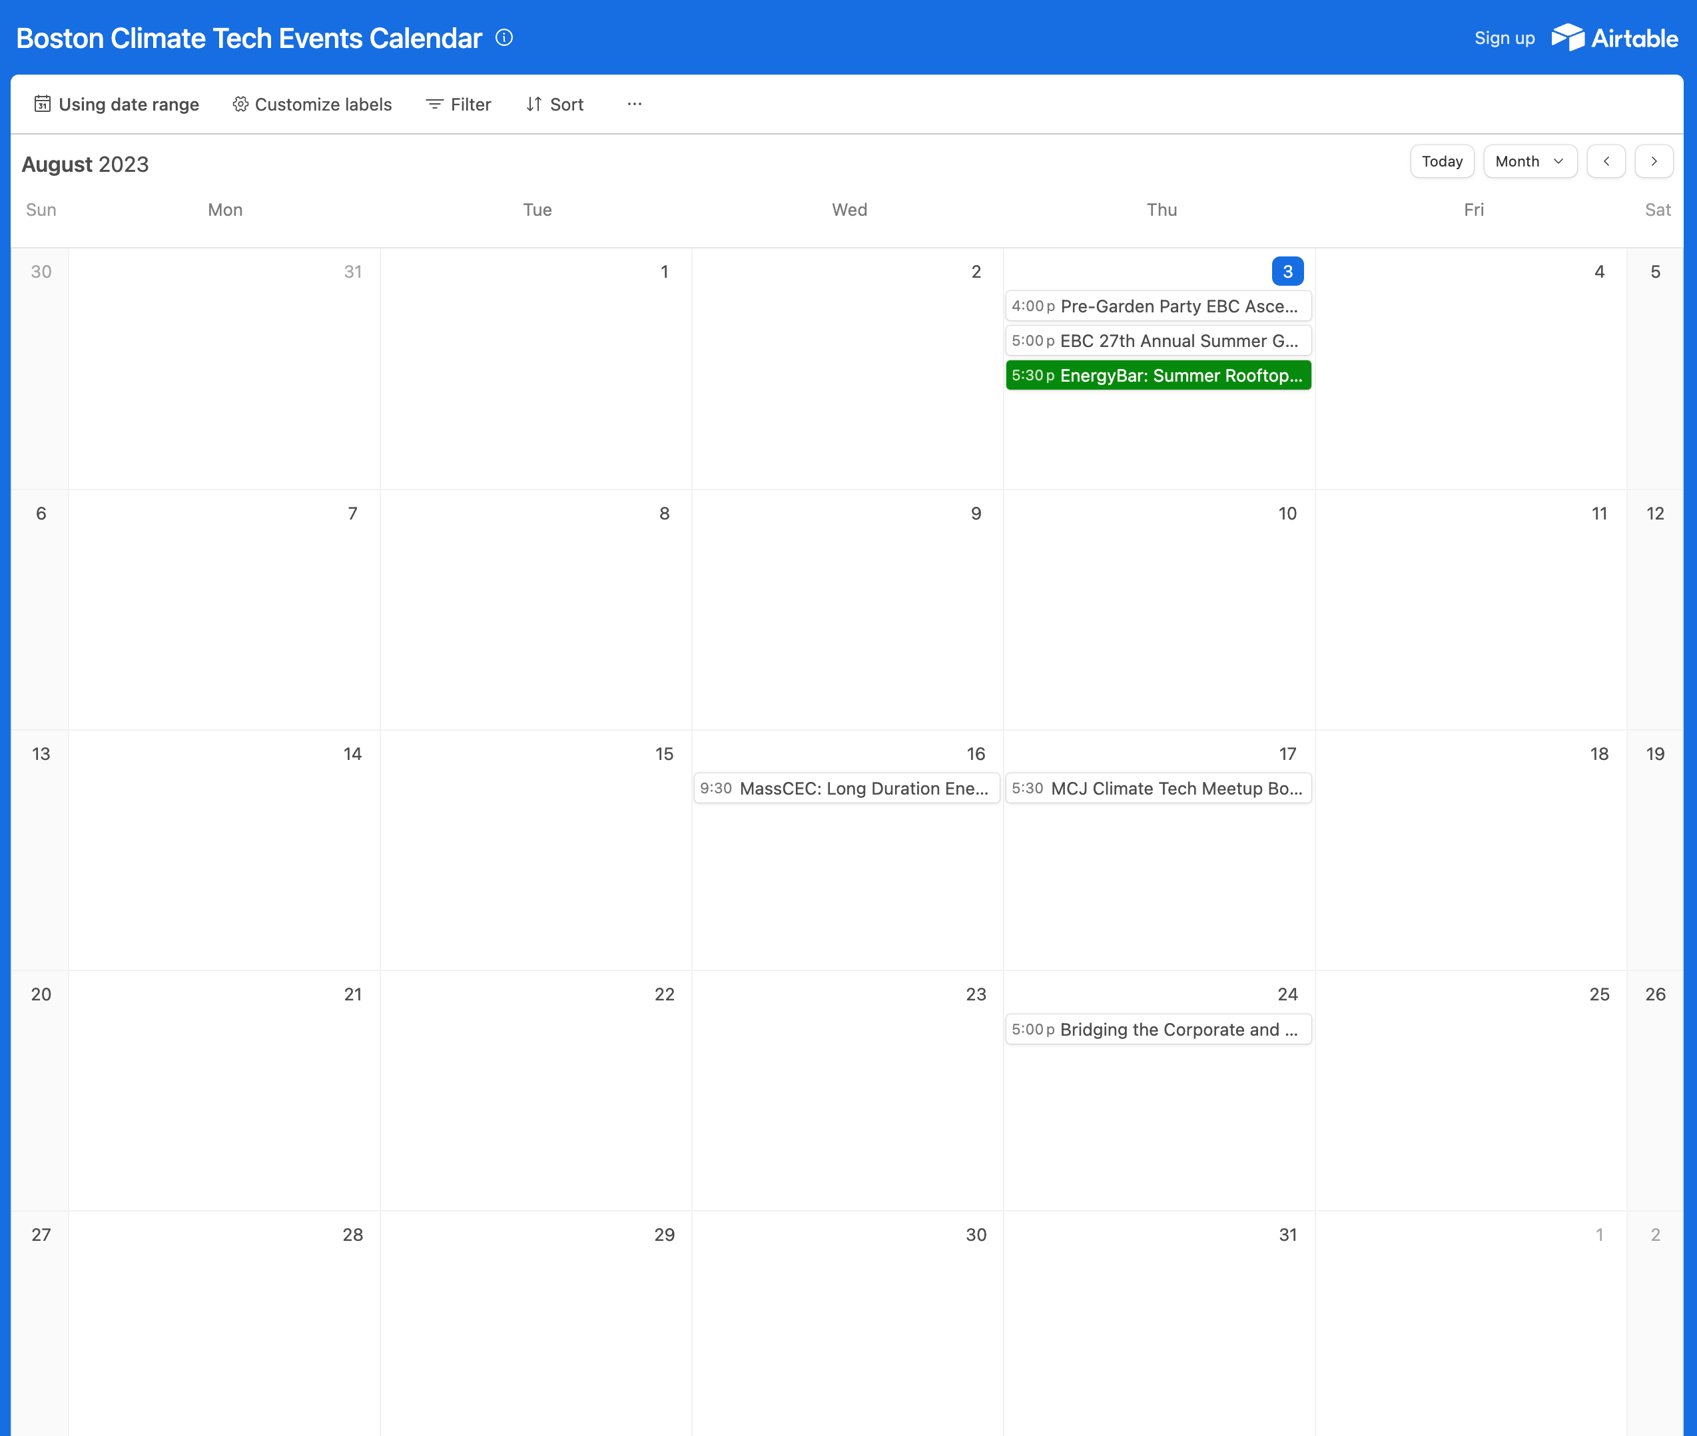Click the Using date range label
This screenshot has width=1697, height=1436.
pos(129,104)
